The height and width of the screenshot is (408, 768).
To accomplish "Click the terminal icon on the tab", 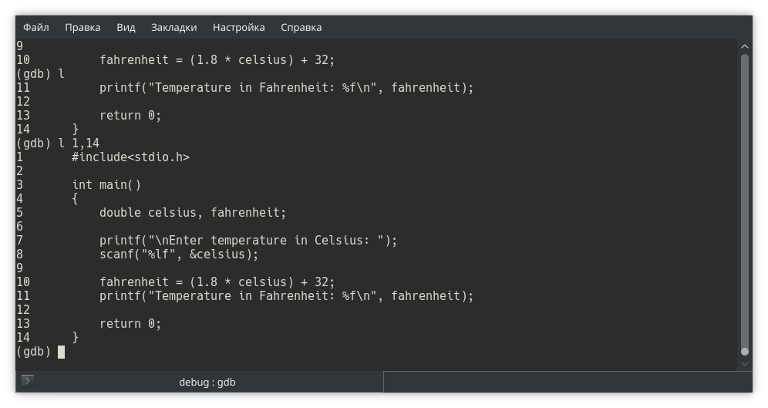I will (28, 381).
